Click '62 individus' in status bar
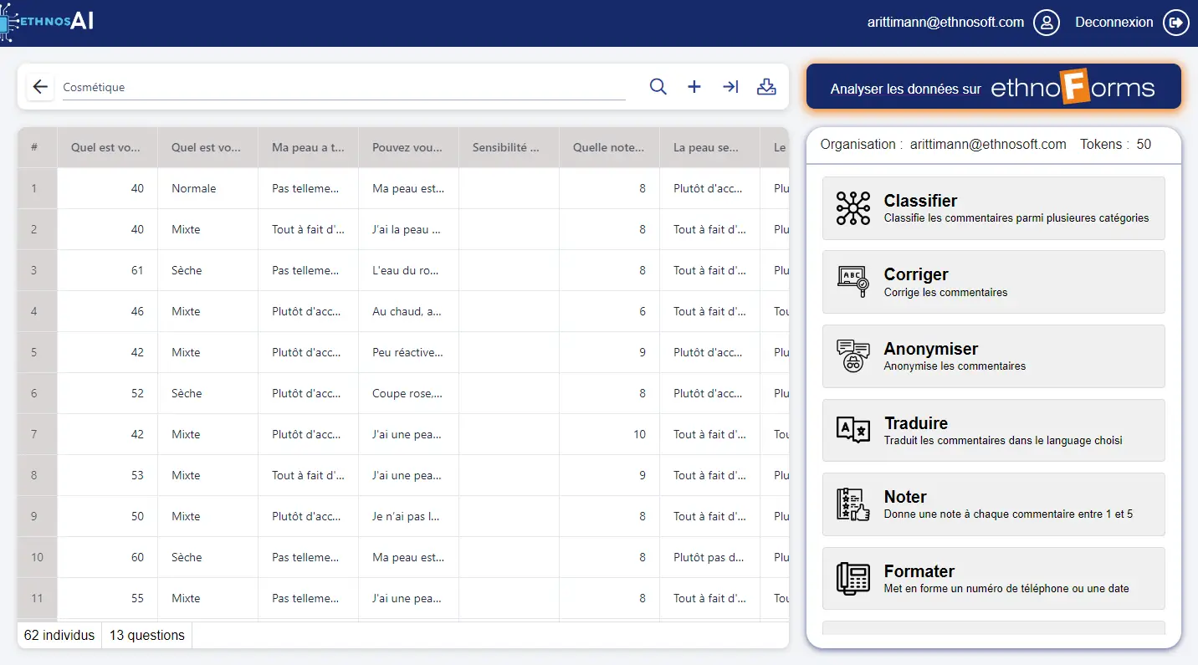The image size is (1198, 665). click(x=59, y=635)
